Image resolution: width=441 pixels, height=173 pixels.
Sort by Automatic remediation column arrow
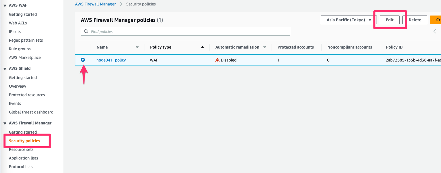pos(265,47)
